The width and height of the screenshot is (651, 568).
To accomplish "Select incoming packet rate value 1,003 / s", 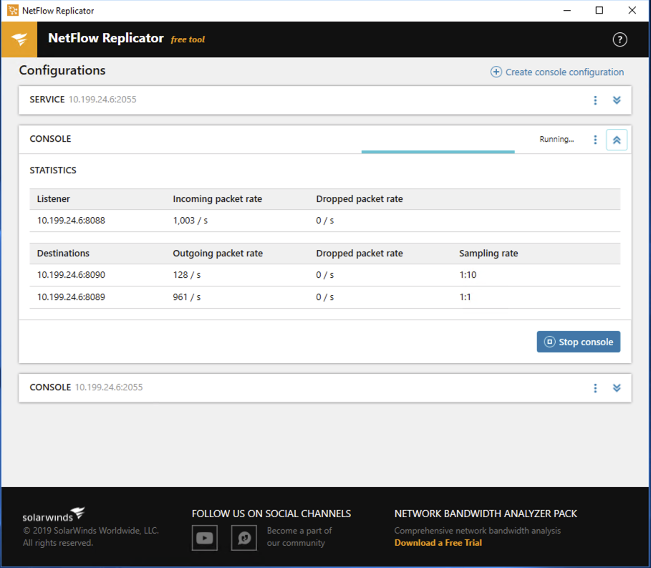I will [x=191, y=221].
